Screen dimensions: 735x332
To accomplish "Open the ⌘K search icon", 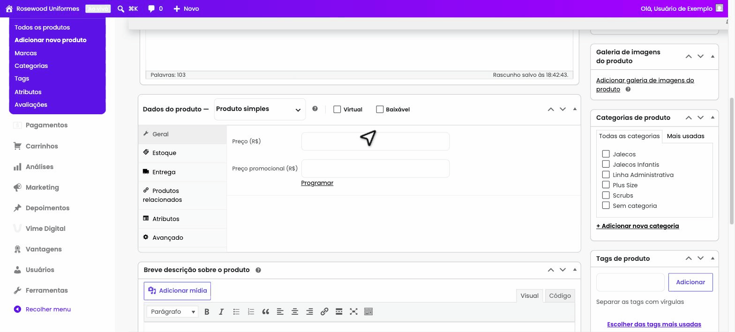I will click(121, 8).
